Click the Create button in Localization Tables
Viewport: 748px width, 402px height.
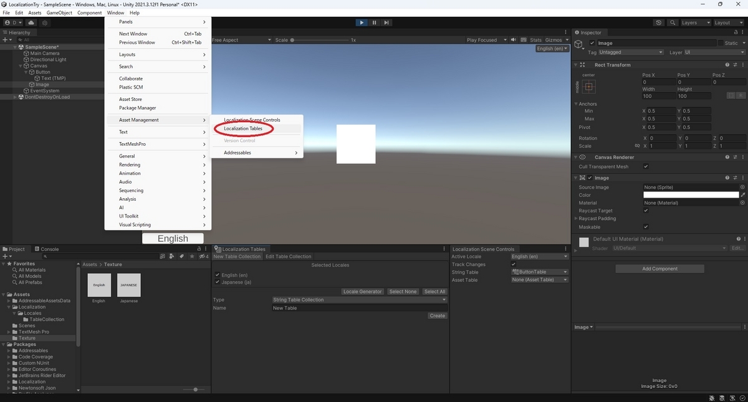[x=437, y=315]
